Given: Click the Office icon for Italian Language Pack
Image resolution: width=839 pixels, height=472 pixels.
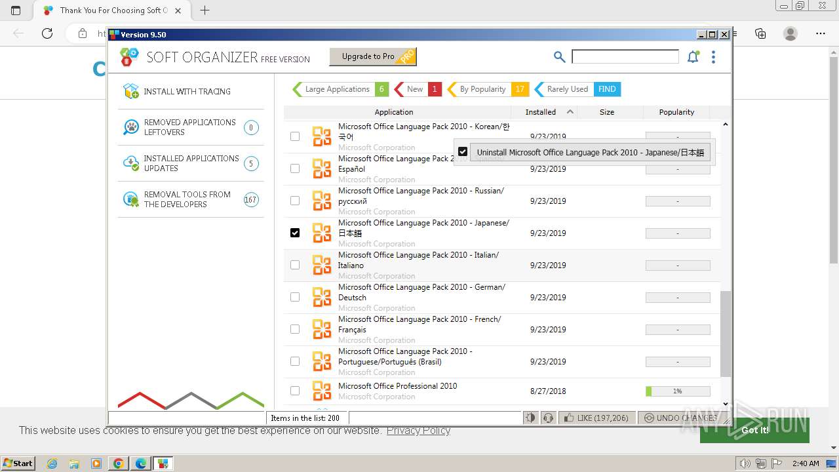Looking at the screenshot, I should coord(322,265).
